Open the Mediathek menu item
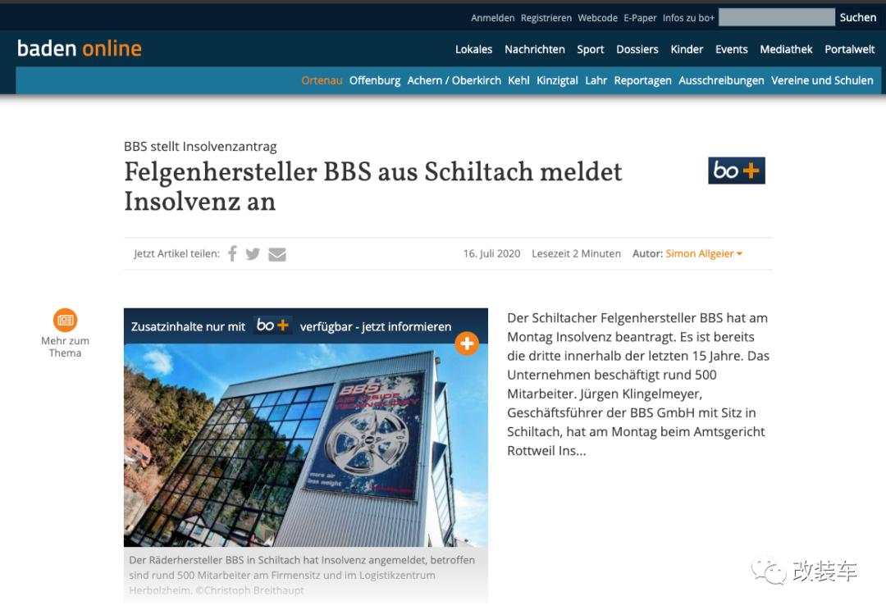The height and width of the screenshot is (610, 886). [x=786, y=49]
